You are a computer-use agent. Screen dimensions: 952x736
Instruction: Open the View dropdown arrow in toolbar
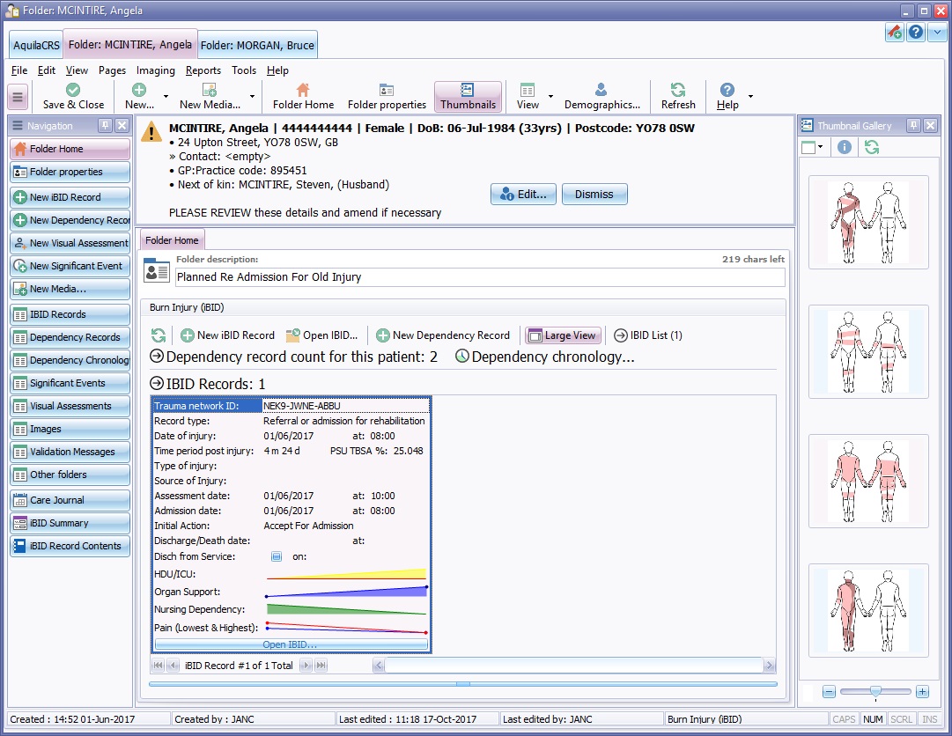[x=551, y=96]
